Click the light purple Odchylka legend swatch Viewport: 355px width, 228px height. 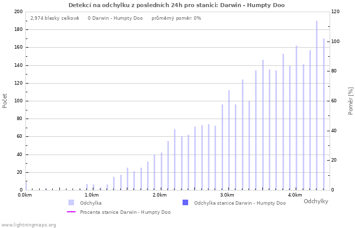tap(71, 203)
